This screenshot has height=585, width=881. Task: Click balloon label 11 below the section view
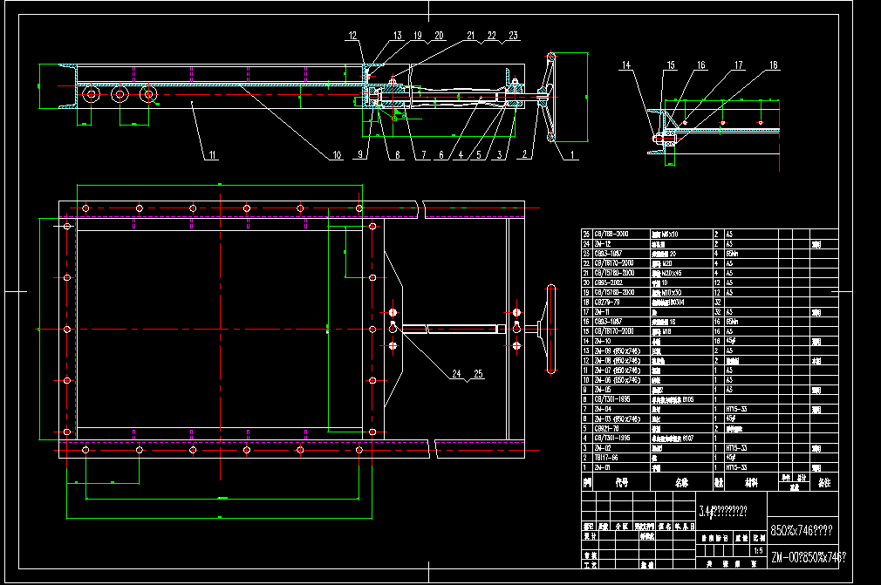click(x=212, y=155)
